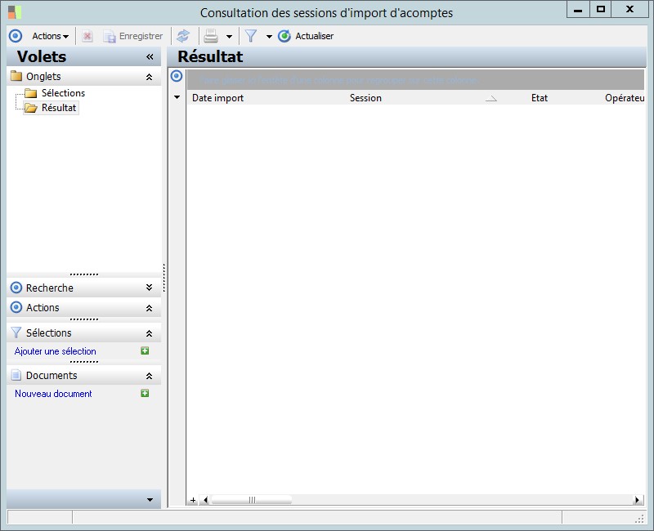Click the Sélections funnel icon in panel
Viewport: 654px width, 531px height.
point(16,332)
